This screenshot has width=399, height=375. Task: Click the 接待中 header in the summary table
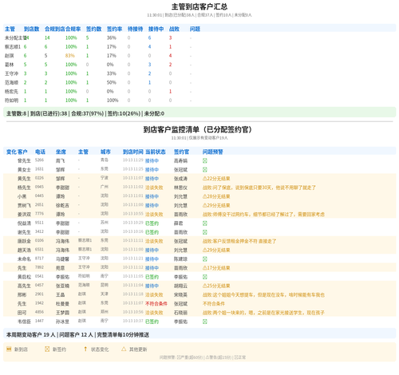tap(156, 29)
